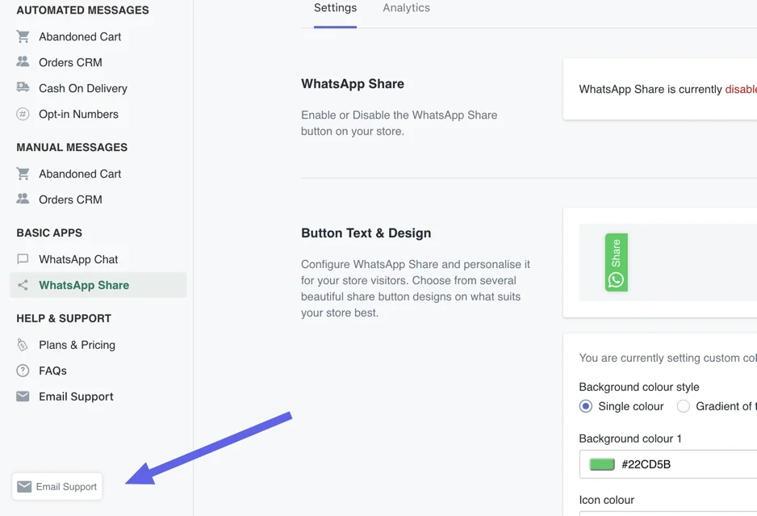Click the WhatsApp Share icon in sidebar
Screen dimensions: 757x516
[x=23, y=285]
